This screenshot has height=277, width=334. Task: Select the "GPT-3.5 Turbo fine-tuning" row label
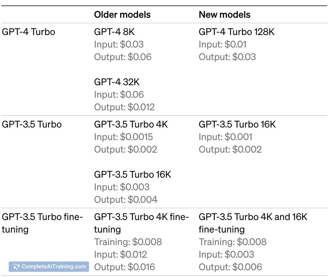coord(42,223)
